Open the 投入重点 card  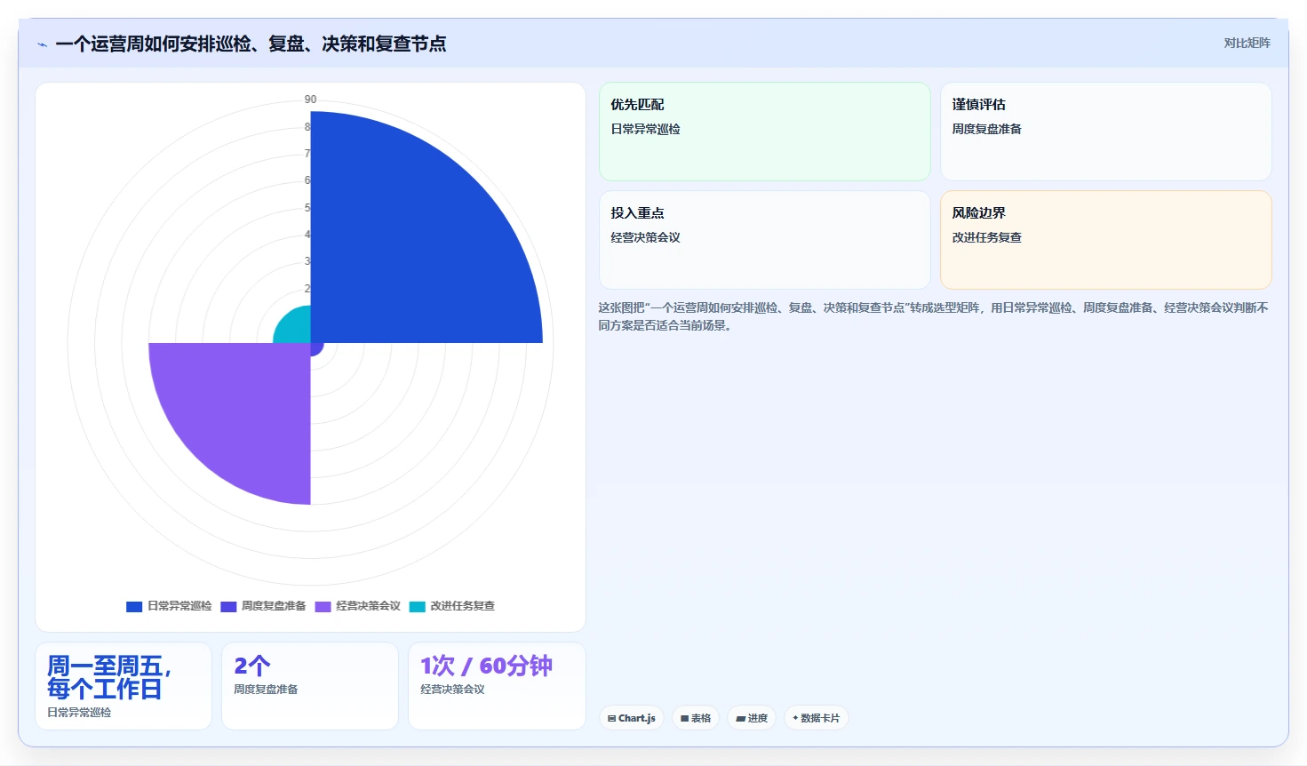coord(765,240)
